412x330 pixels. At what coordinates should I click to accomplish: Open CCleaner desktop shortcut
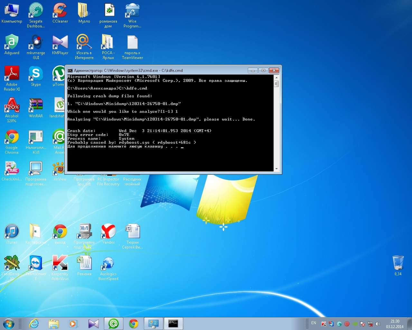click(60, 13)
